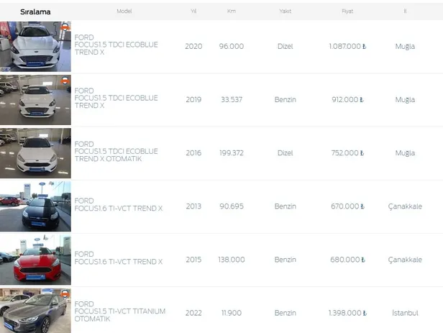This screenshot has height=333, width=443.
Task: Sort by the Km column header
Action: [232, 12]
